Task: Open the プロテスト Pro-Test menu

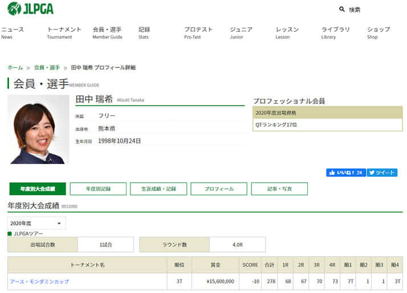Action: click(198, 33)
